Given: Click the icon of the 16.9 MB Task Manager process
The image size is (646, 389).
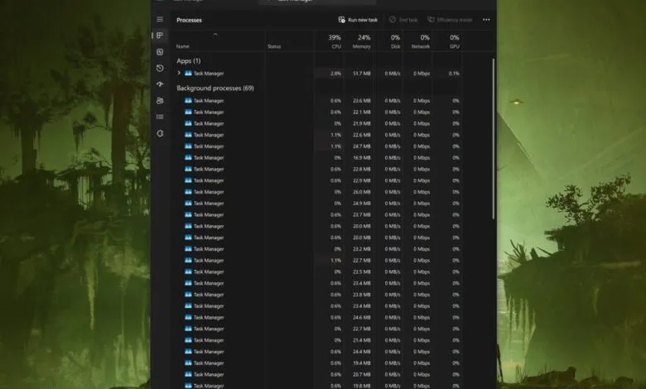Looking at the screenshot, I should 188,157.
